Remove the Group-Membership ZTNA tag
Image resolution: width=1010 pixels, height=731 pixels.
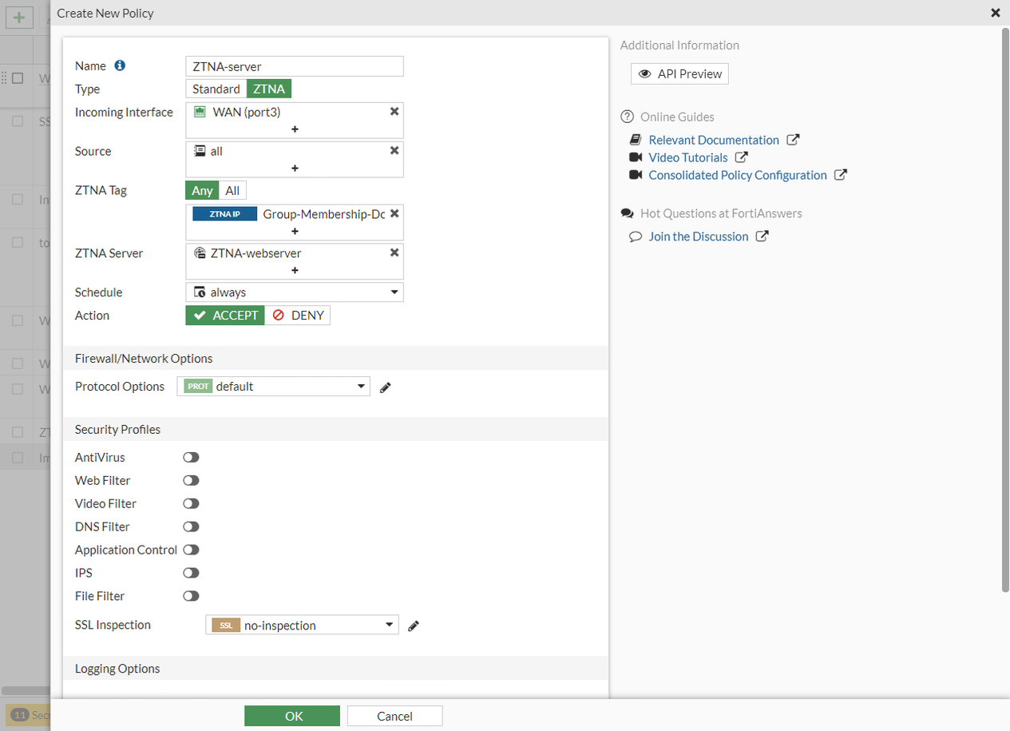coord(394,213)
